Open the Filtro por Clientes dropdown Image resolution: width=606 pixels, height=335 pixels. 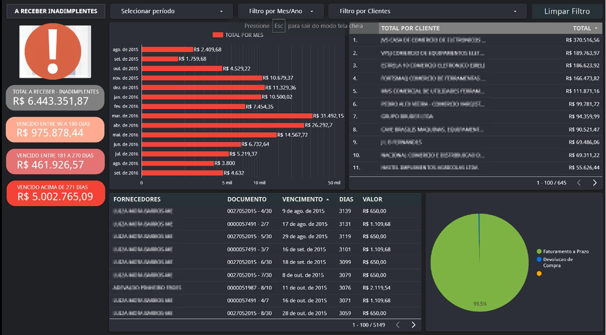click(x=427, y=11)
